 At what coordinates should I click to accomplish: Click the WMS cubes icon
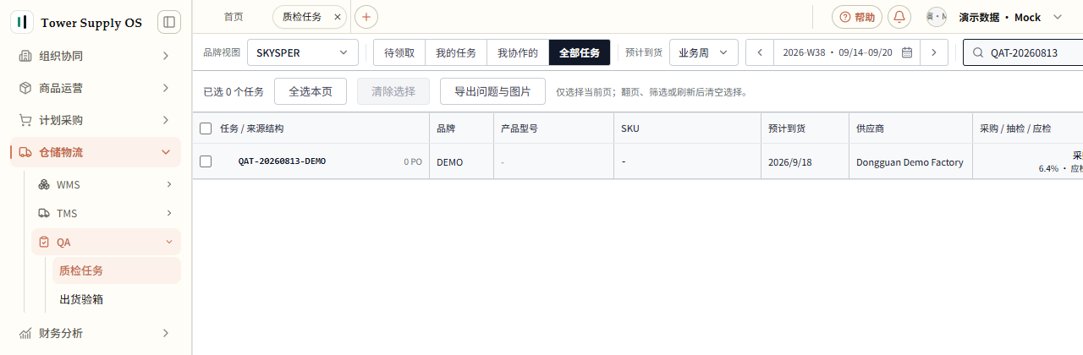point(44,184)
